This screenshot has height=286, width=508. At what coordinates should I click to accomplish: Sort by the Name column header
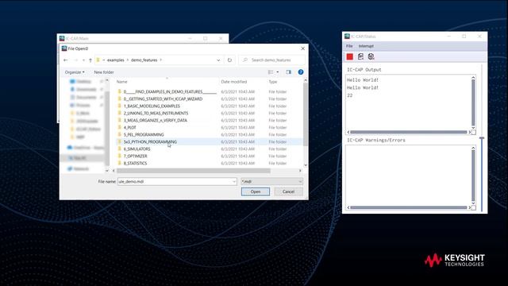point(121,82)
